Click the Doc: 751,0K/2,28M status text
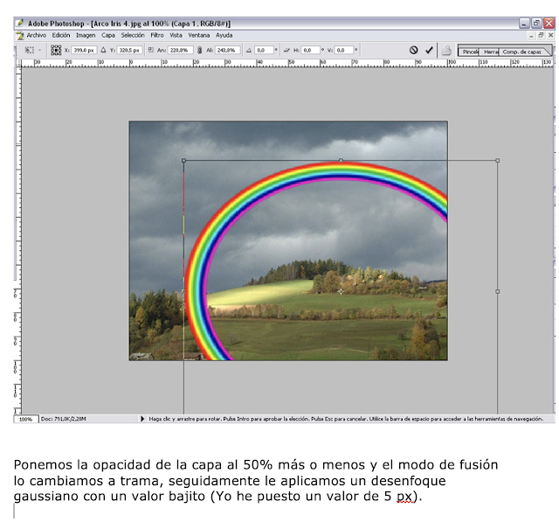559x529 pixels. pos(63,419)
